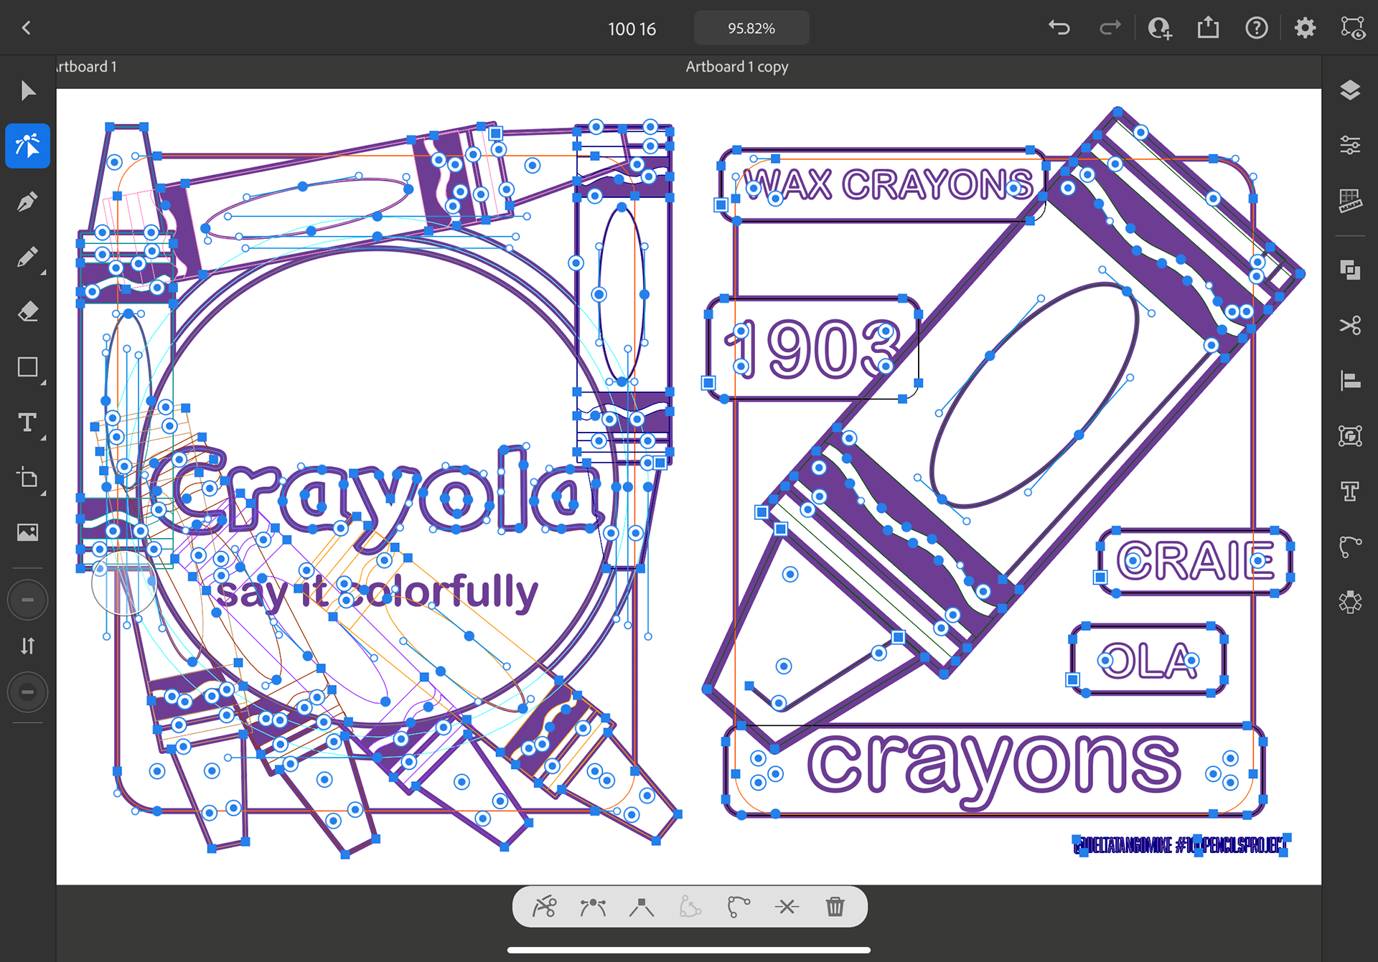This screenshot has width=1378, height=962.
Task: Cut path at anchor in bottom bar
Action: tap(545, 907)
